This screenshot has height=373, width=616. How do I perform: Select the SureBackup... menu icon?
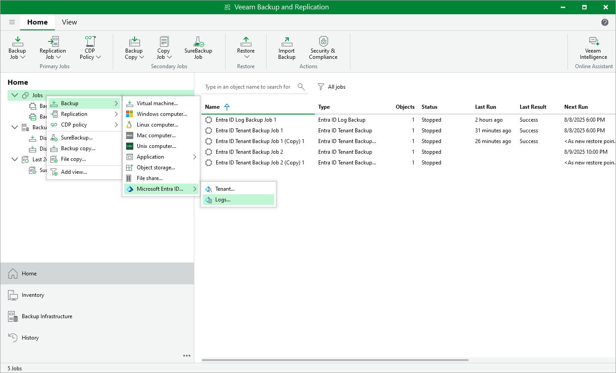coord(54,138)
